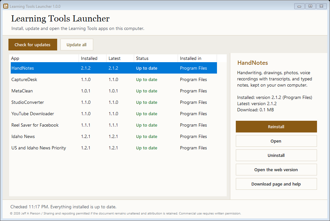The image size is (330, 221).
Task: Minimize the Learning Tools Launcher window
Action: click(x=299, y=6)
